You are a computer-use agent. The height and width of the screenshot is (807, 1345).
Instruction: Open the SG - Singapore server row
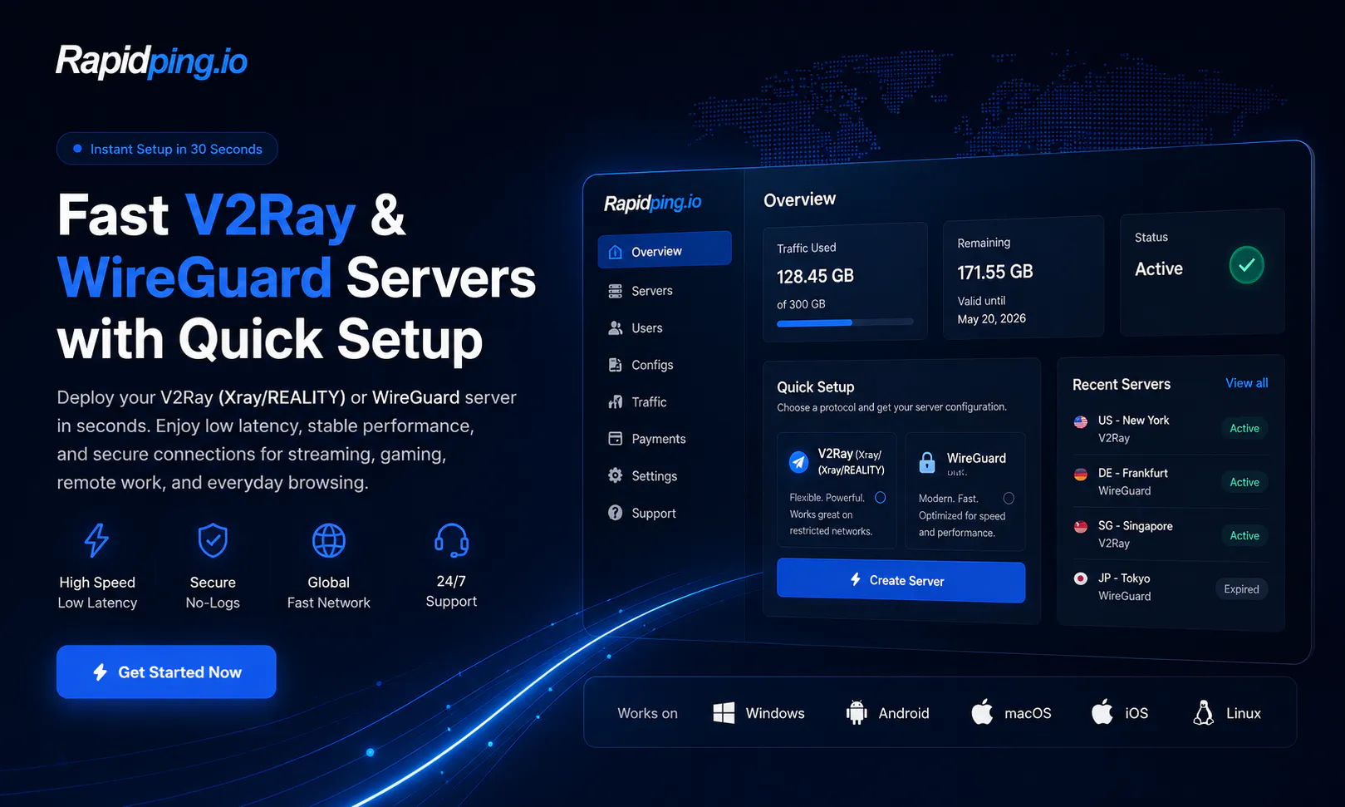(x=1170, y=534)
